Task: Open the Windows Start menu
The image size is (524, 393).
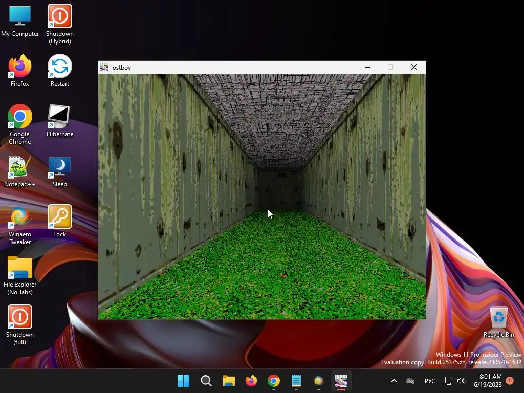Action: coord(184,381)
